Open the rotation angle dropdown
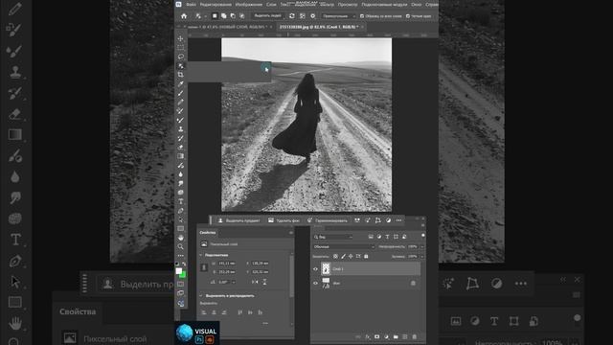613x345 pixels. [234, 282]
